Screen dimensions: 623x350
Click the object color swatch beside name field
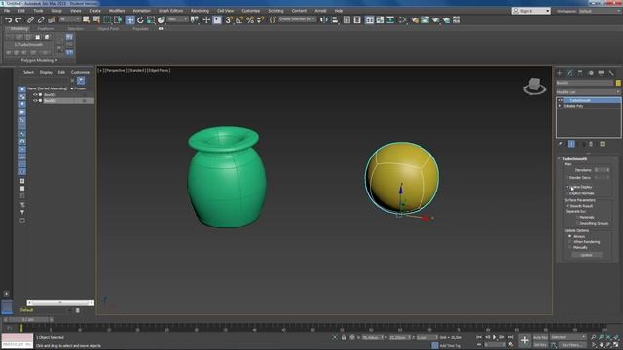618,83
